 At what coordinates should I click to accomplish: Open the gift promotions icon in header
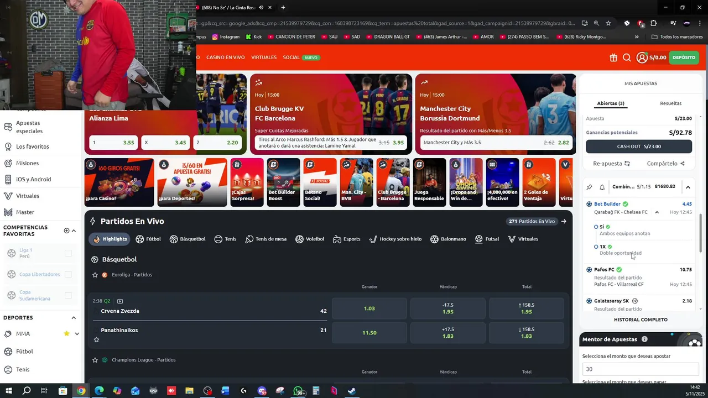tap(613, 57)
